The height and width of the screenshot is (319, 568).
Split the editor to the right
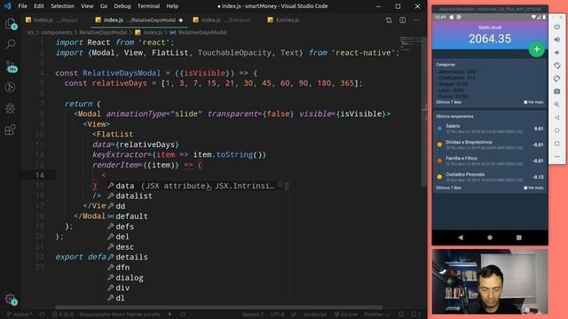pyautogui.click(x=402, y=20)
